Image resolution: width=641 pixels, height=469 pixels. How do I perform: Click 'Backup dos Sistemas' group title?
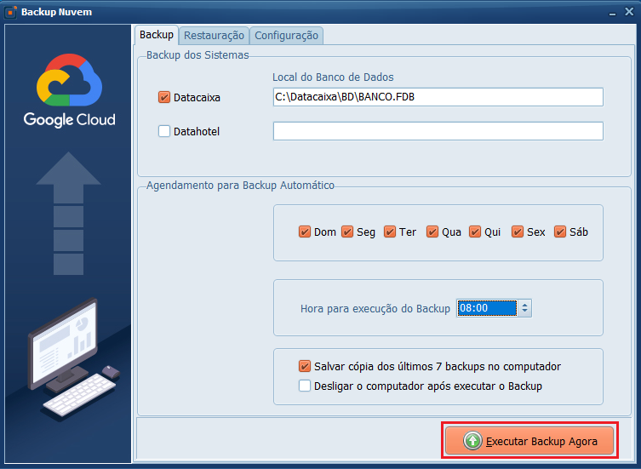[x=197, y=54]
